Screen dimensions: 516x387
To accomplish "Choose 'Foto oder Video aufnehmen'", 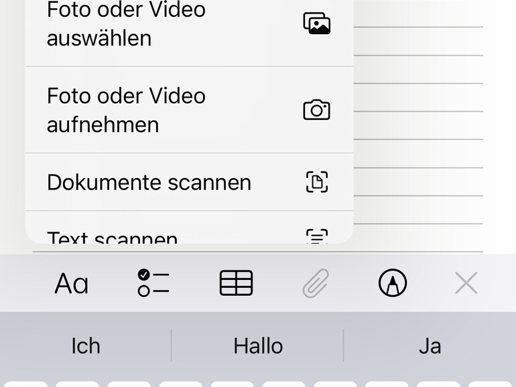I will tap(189, 110).
